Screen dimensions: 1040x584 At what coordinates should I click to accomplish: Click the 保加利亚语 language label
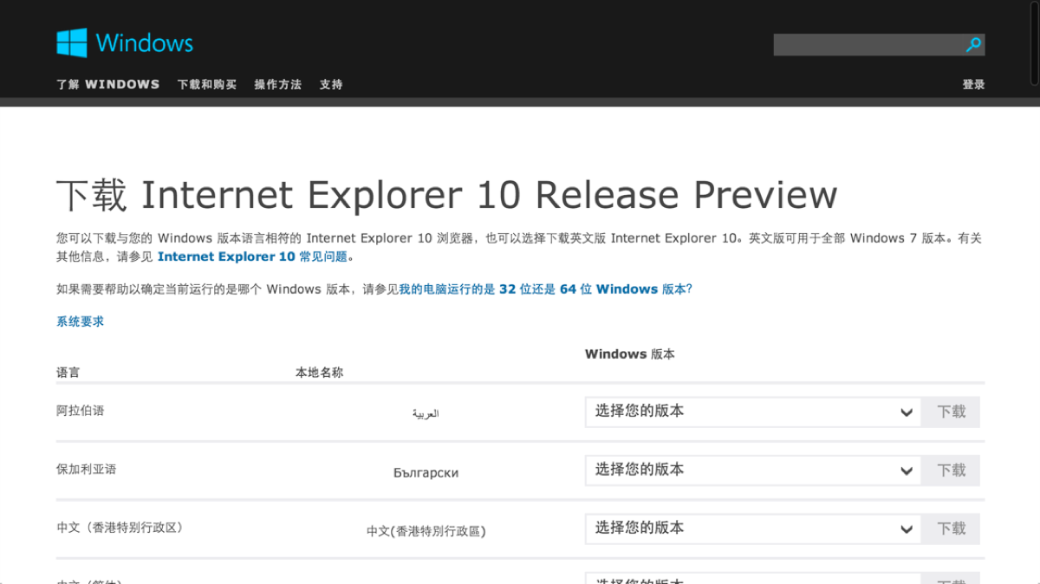coord(86,469)
